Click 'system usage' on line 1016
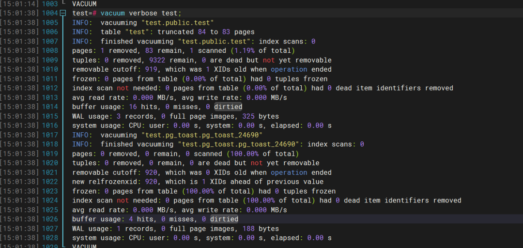The image size is (523, 248). pos(97,125)
